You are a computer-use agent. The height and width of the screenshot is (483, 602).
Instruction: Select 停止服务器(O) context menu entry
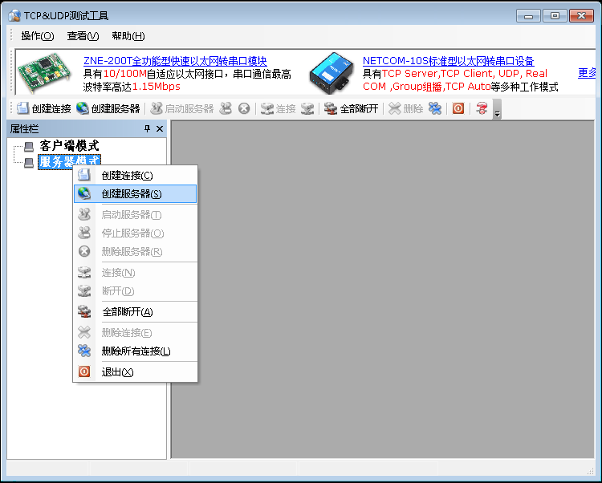click(135, 233)
